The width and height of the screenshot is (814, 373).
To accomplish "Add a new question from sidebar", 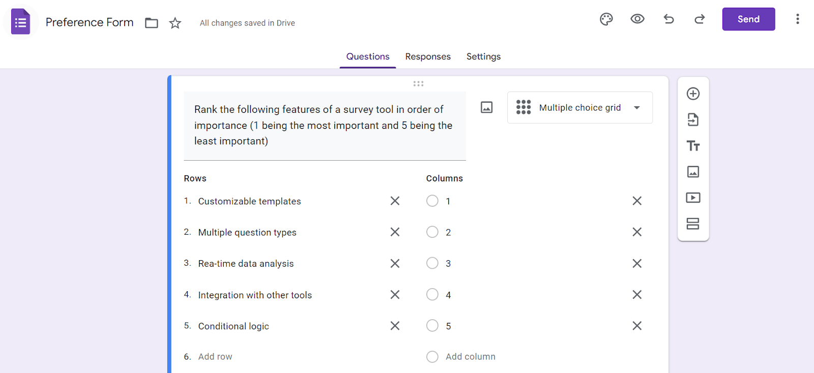I will 693,94.
